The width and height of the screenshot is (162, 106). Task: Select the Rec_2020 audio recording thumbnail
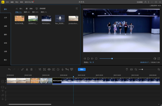(60, 18)
